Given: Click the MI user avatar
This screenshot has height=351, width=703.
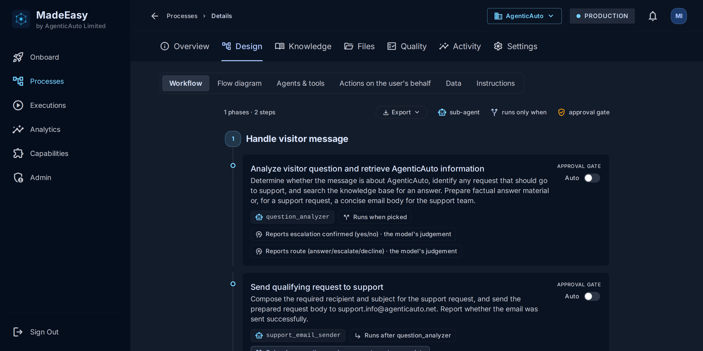Looking at the screenshot, I should pos(678,16).
